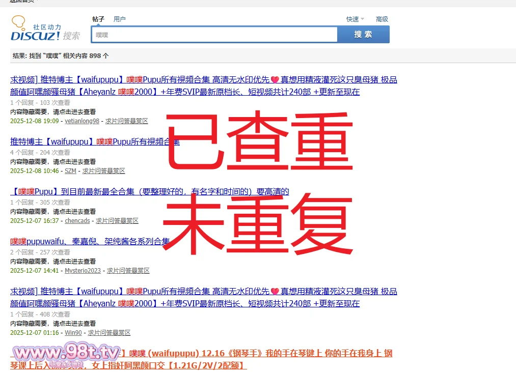Open Mysterio2023's profile link
516x372 pixels.
click(x=83, y=271)
